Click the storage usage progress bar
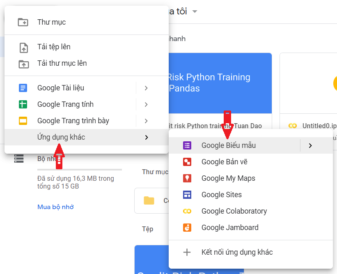 coord(80,170)
